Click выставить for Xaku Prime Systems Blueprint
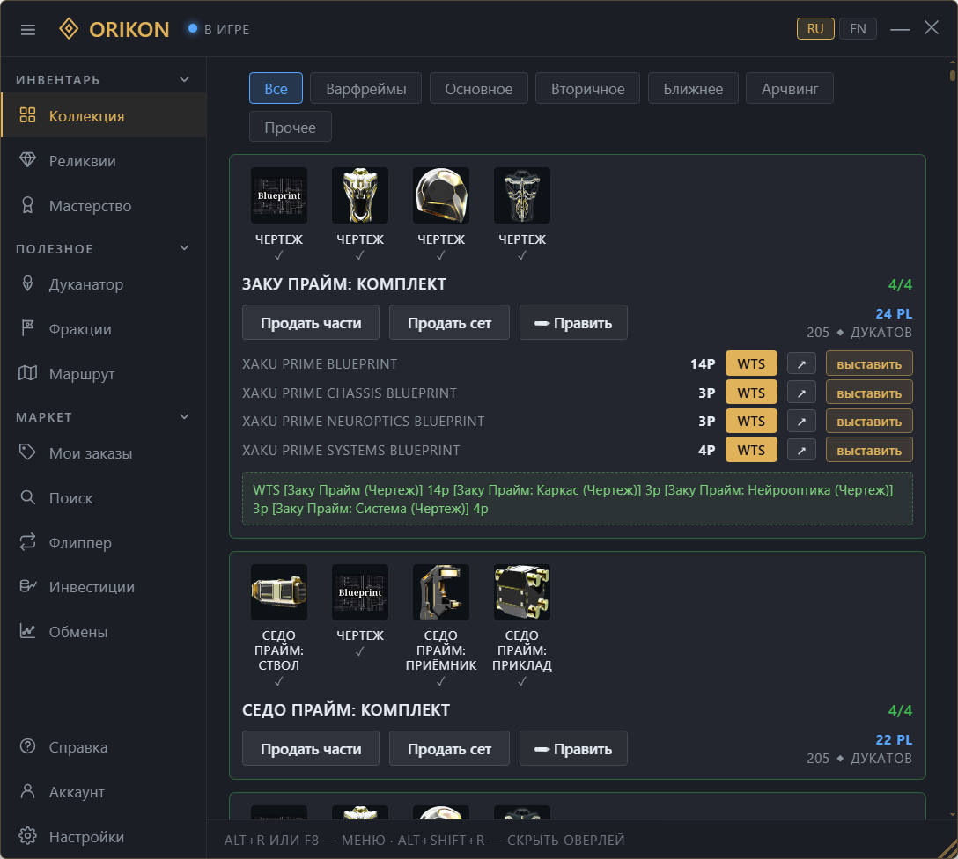The image size is (958, 859). click(x=869, y=450)
